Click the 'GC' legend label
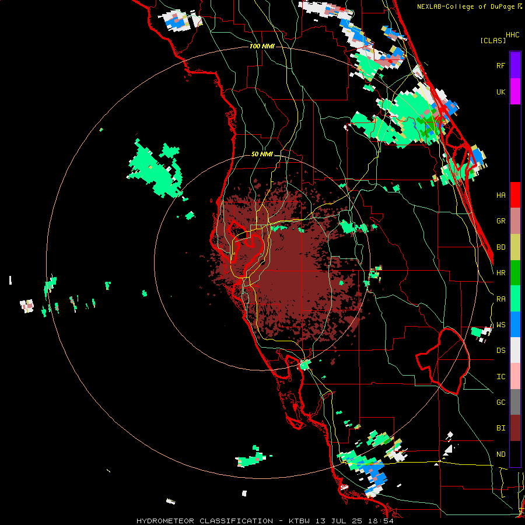The height and width of the screenshot is (525, 525). [x=501, y=402]
